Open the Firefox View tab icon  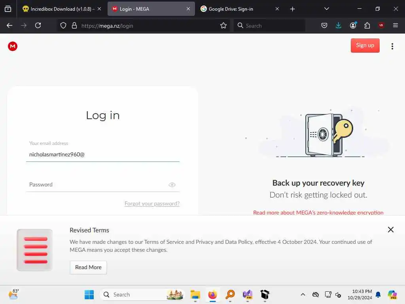(8, 9)
